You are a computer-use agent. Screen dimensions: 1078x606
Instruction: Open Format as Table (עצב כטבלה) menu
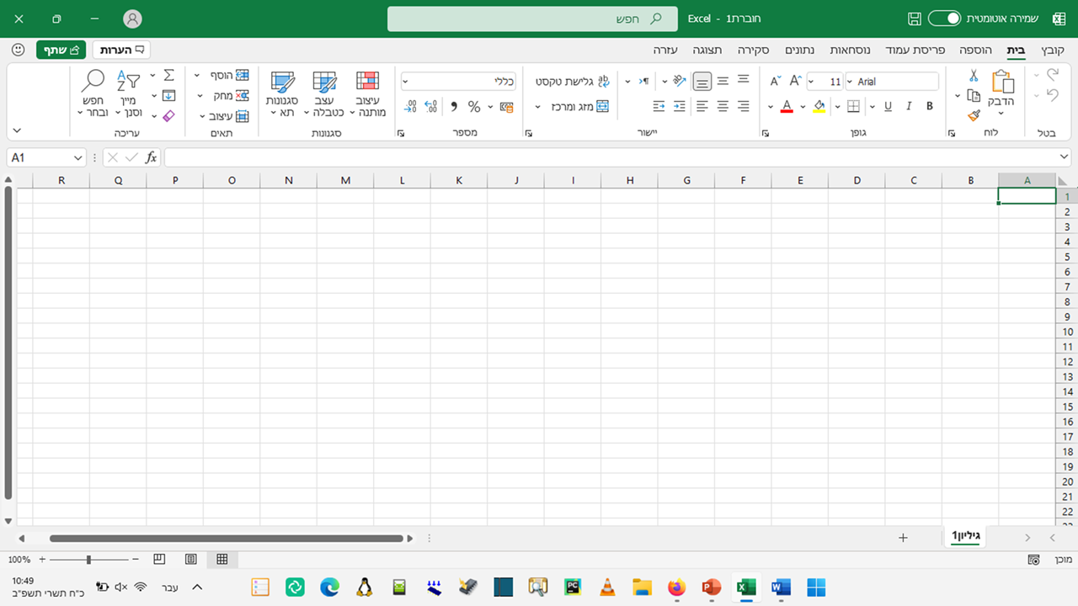pyautogui.click(x=324, y=94)
